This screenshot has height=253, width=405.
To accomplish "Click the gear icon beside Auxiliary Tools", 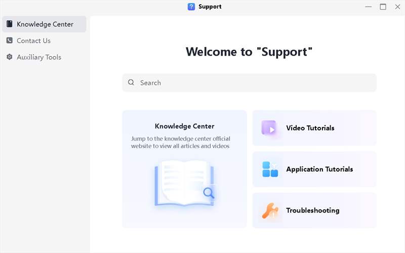I will 10,57.
